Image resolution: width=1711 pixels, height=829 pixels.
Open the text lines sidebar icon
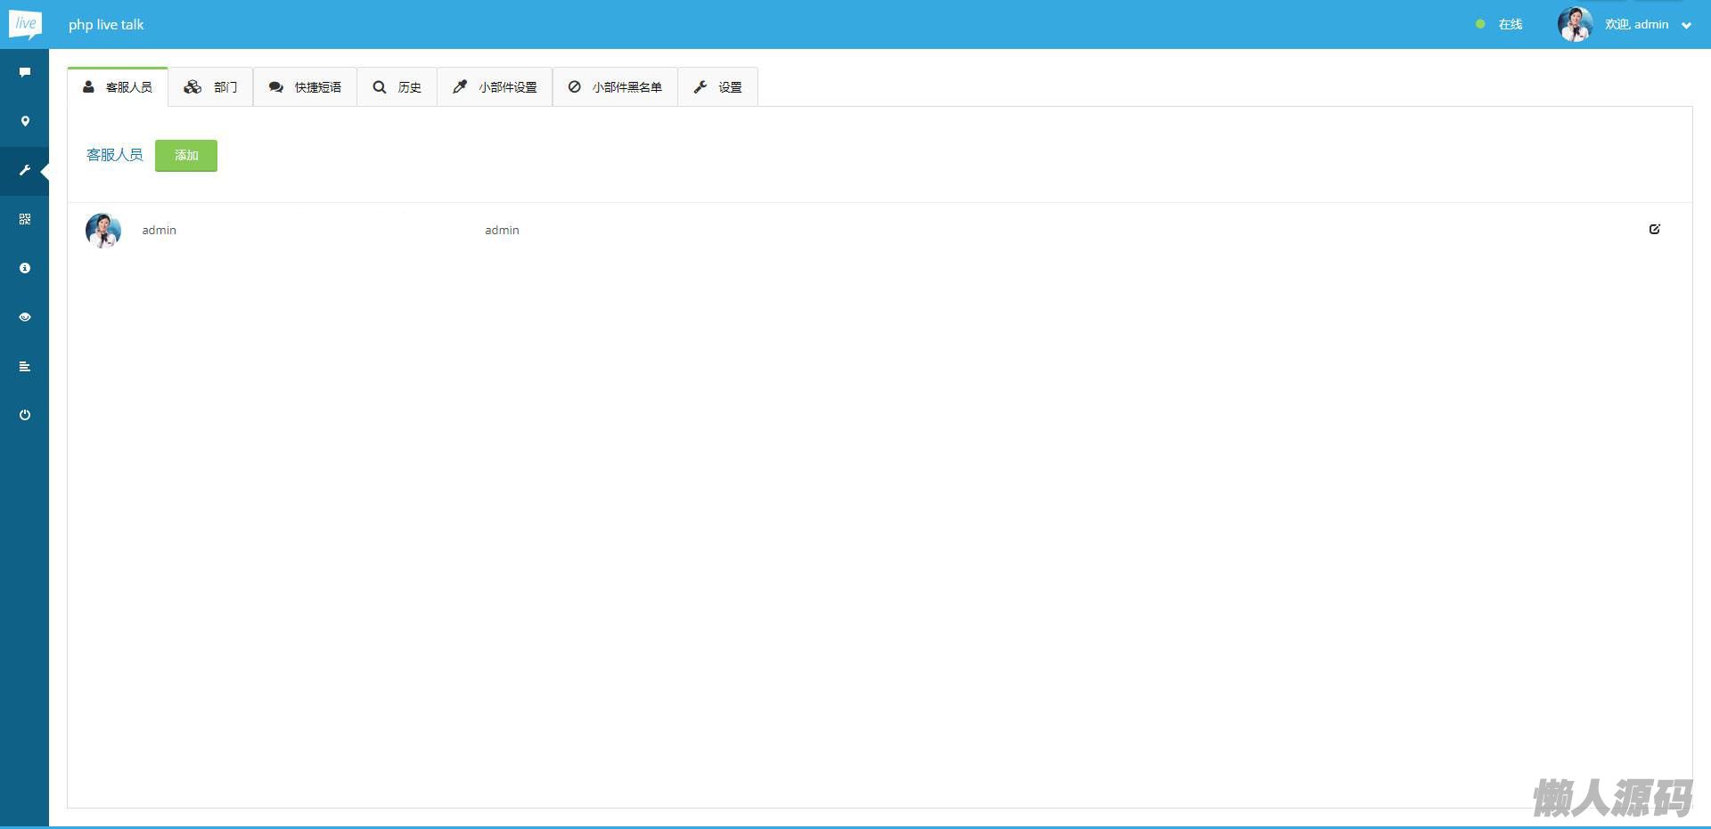tap(25, 366)
